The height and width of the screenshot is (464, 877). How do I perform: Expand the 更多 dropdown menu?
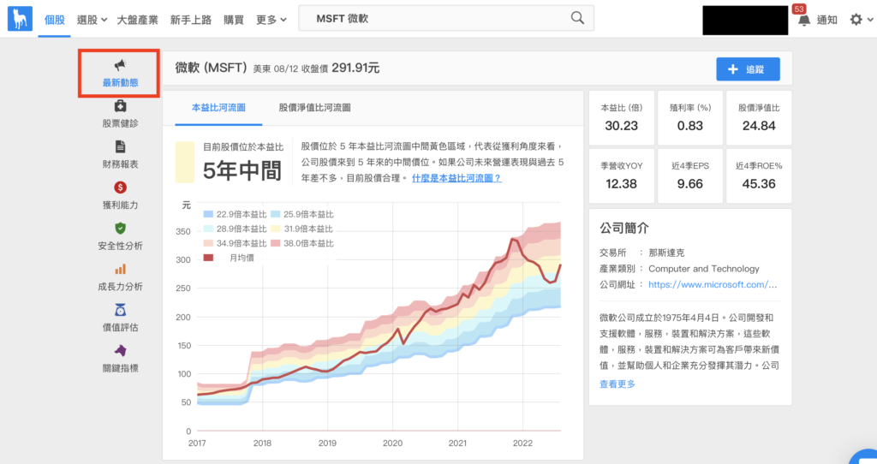(271, 20)
